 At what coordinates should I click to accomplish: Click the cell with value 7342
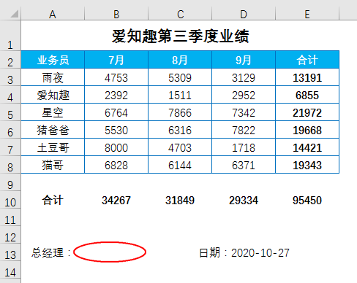click(244, 112)
